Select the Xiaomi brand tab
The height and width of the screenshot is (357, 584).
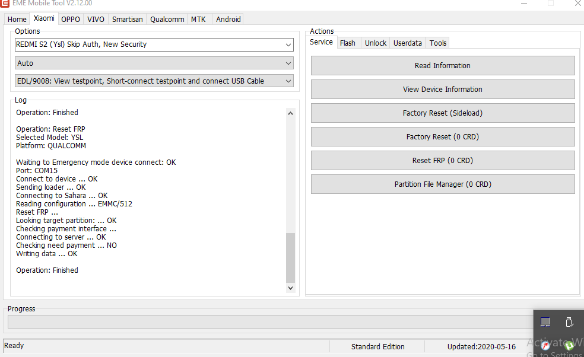(44, 18)
